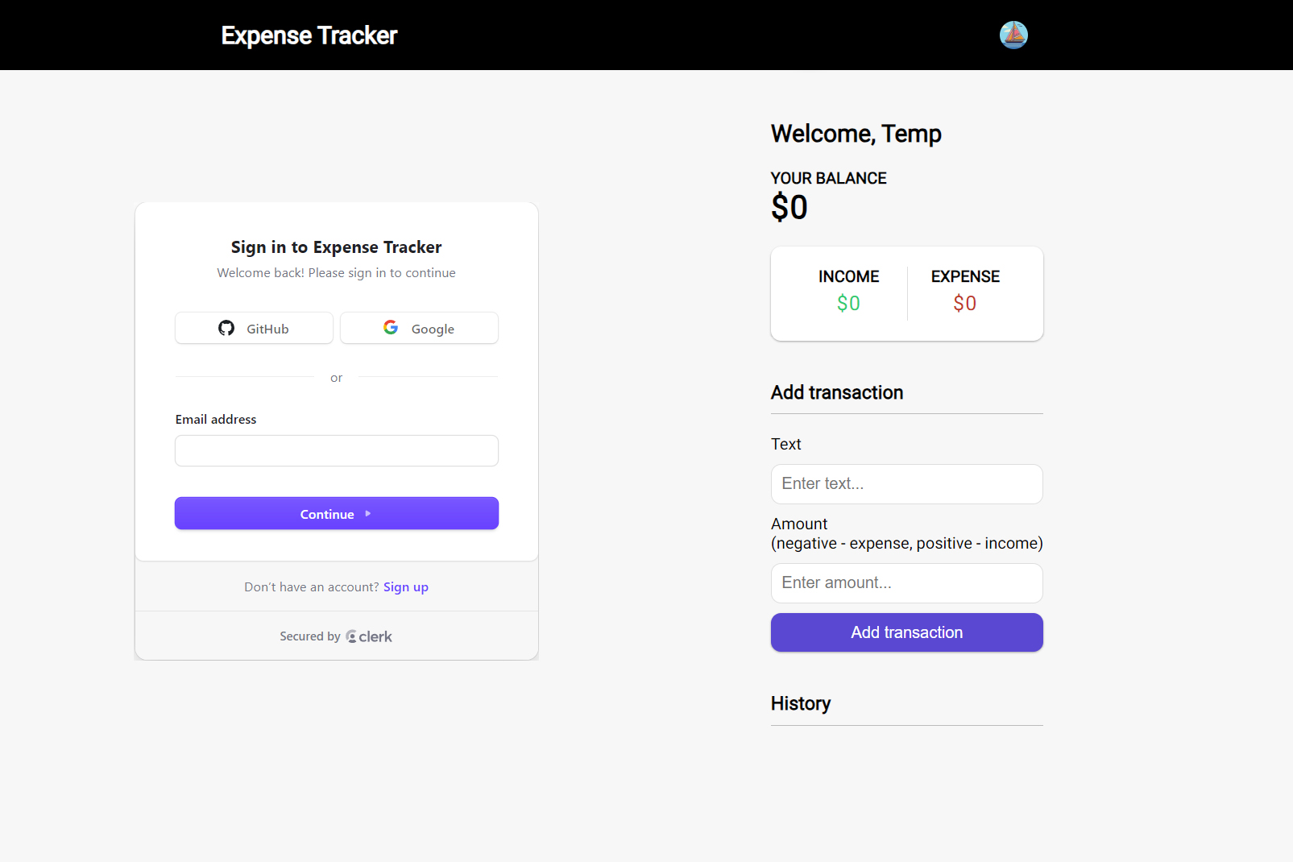Click the Clerk logo in footer
The width and height of the screenshot is (1293, 862).
tap(369, 636)
